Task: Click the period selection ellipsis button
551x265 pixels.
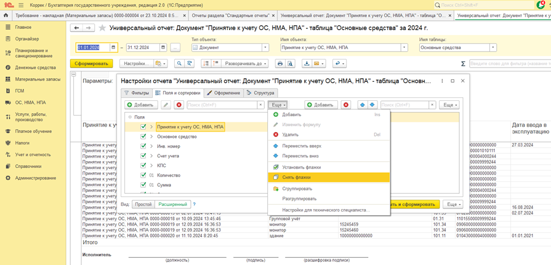Action: (x=175, y=47)
